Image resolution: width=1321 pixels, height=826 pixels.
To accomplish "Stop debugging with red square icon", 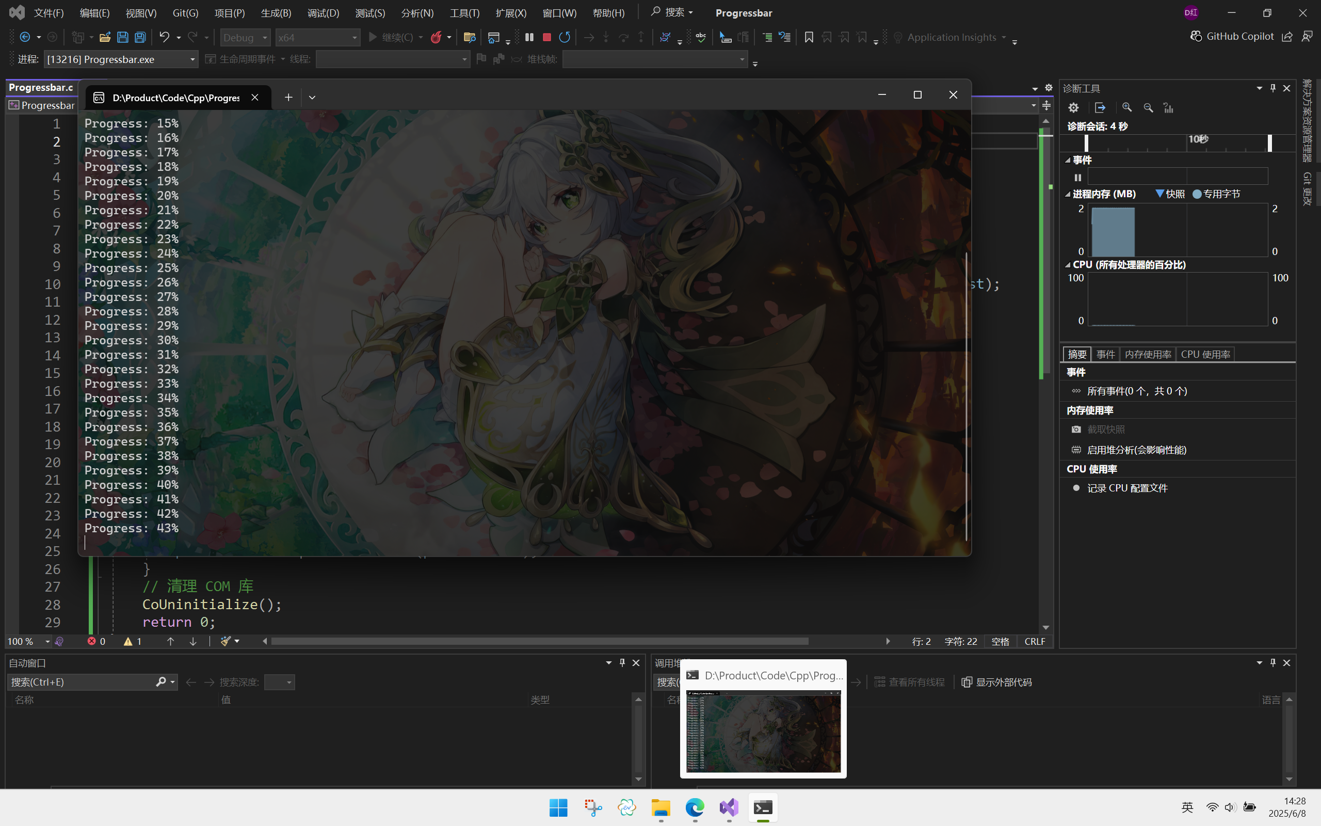I will pyautogui.click(x=546, y=37).
